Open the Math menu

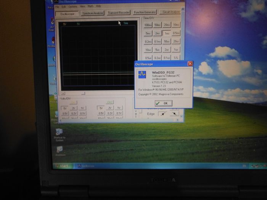pyautogui.click(x=90, y=6)
